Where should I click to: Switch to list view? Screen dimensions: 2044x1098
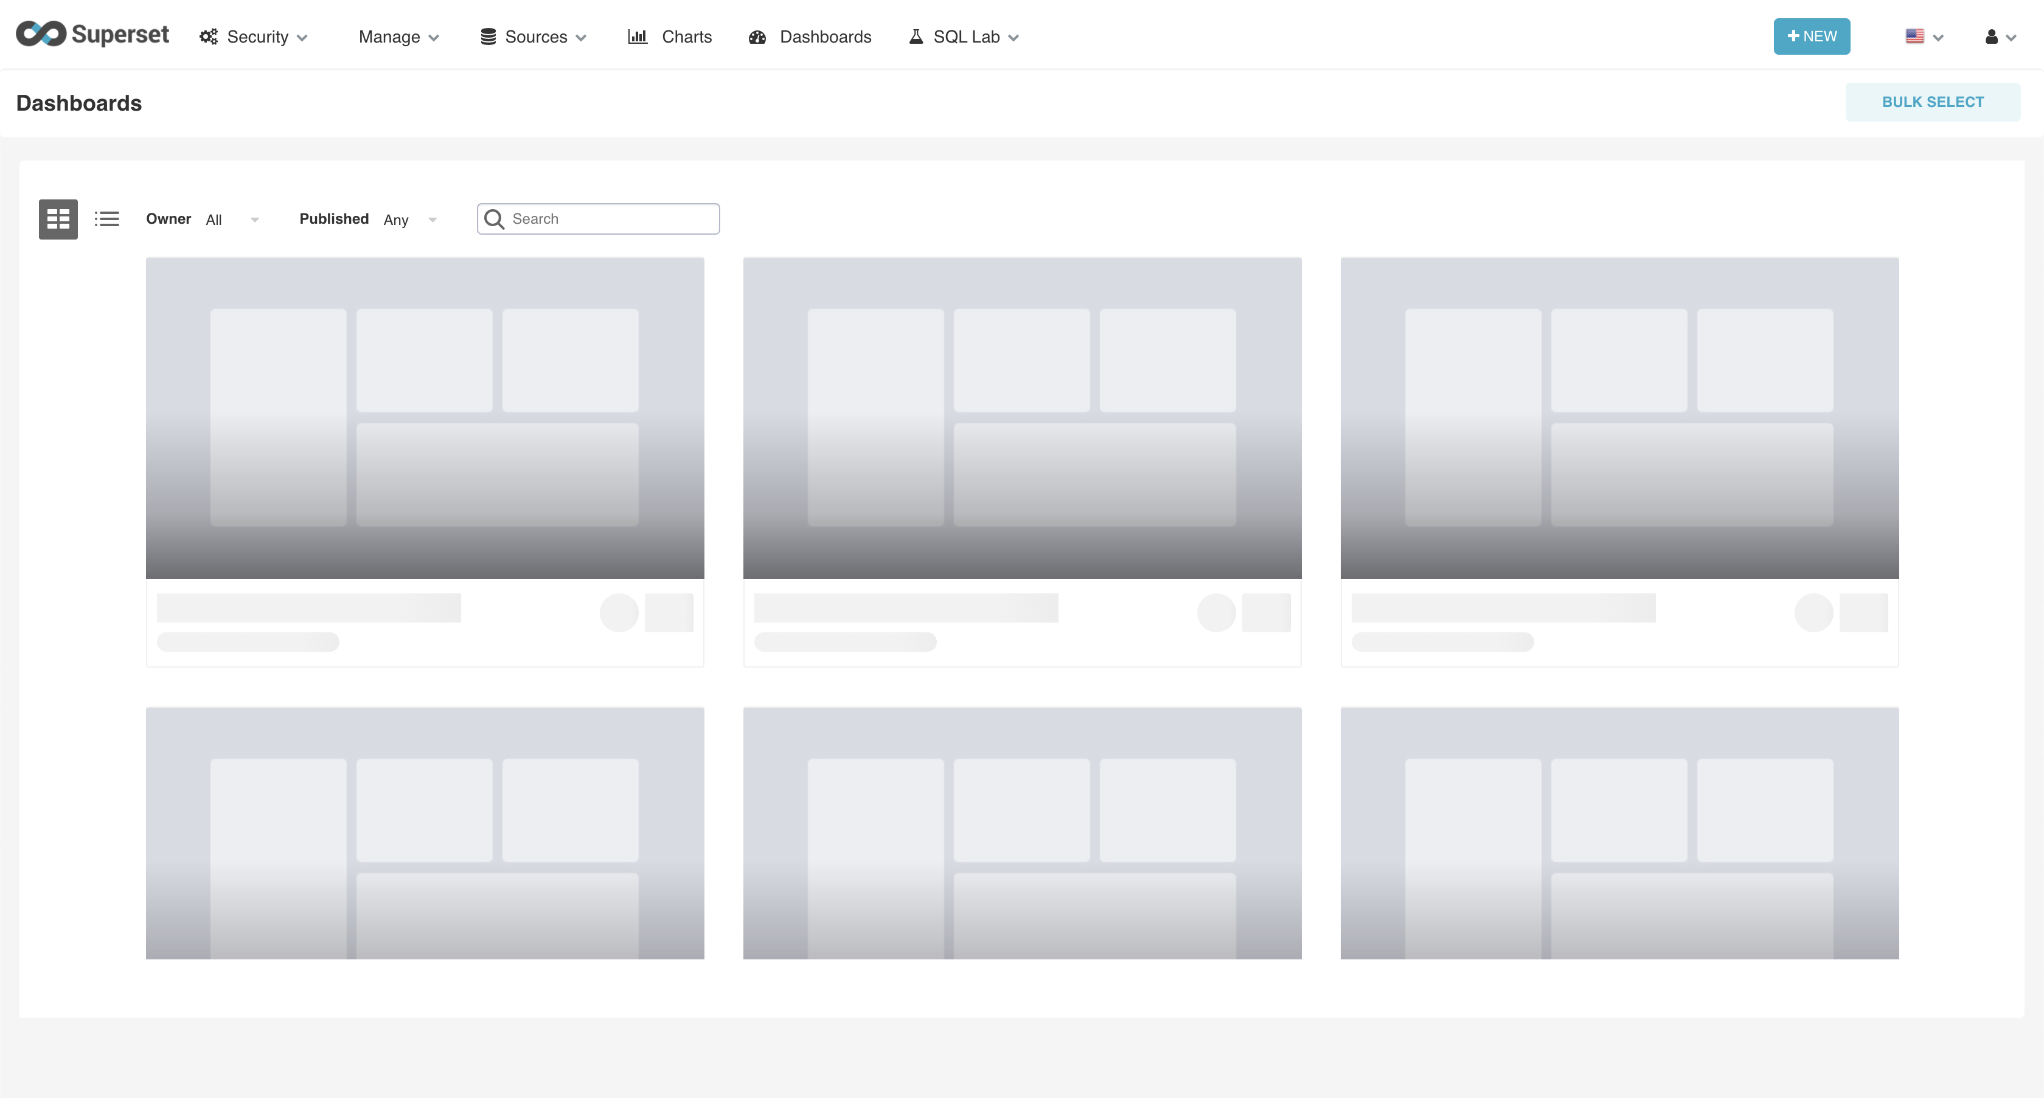(107, 219)
